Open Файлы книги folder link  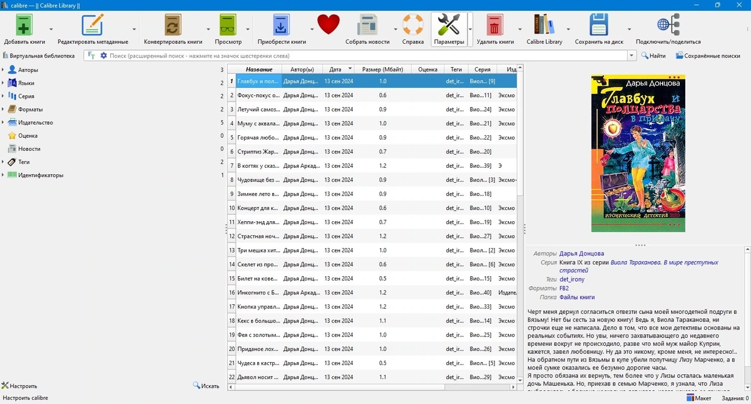577,297
